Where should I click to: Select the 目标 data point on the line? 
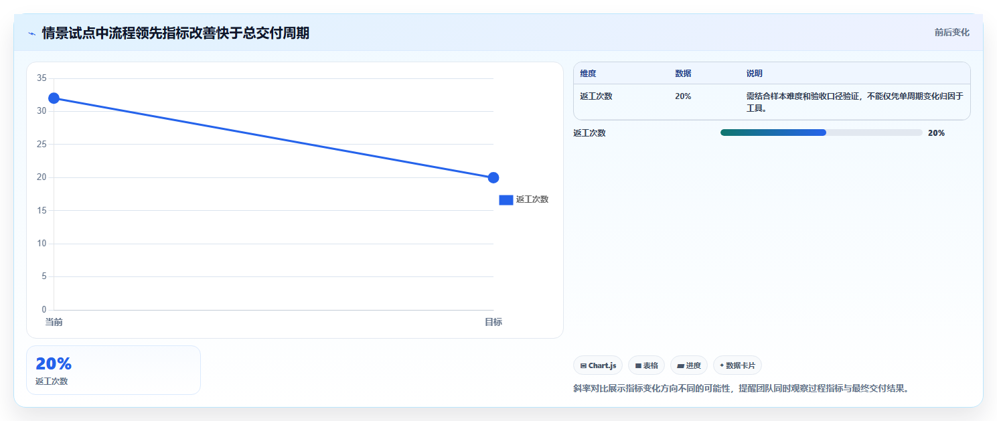[493, 177]
